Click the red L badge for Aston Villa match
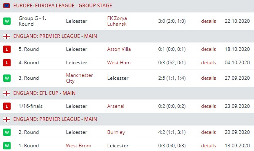Viewport: 254px width, 151px height. [7, 49]
